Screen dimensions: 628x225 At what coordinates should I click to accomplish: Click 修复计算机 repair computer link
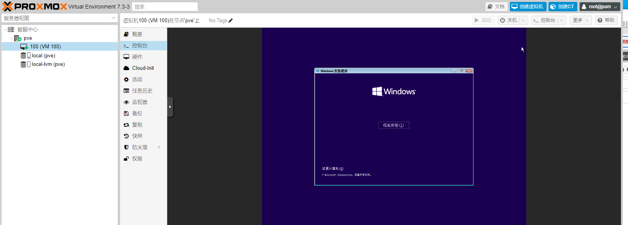click(333, 169)
